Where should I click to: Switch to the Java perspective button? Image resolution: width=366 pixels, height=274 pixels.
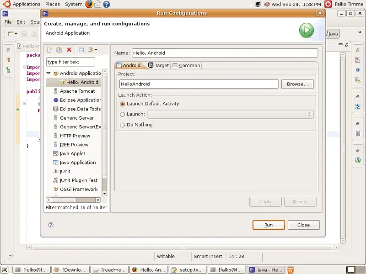(333, 34)
